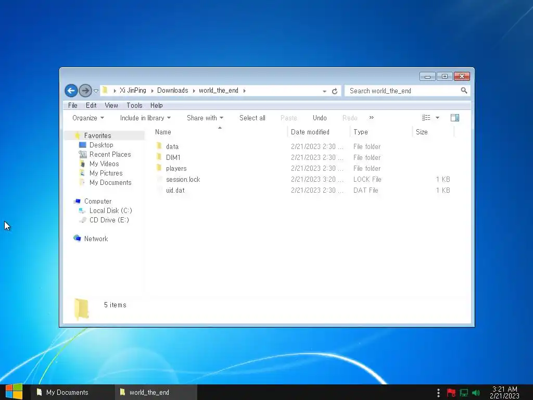Click the CD Drive (E:) icon
Screen dimensions: 533x400
pos(82,220)
